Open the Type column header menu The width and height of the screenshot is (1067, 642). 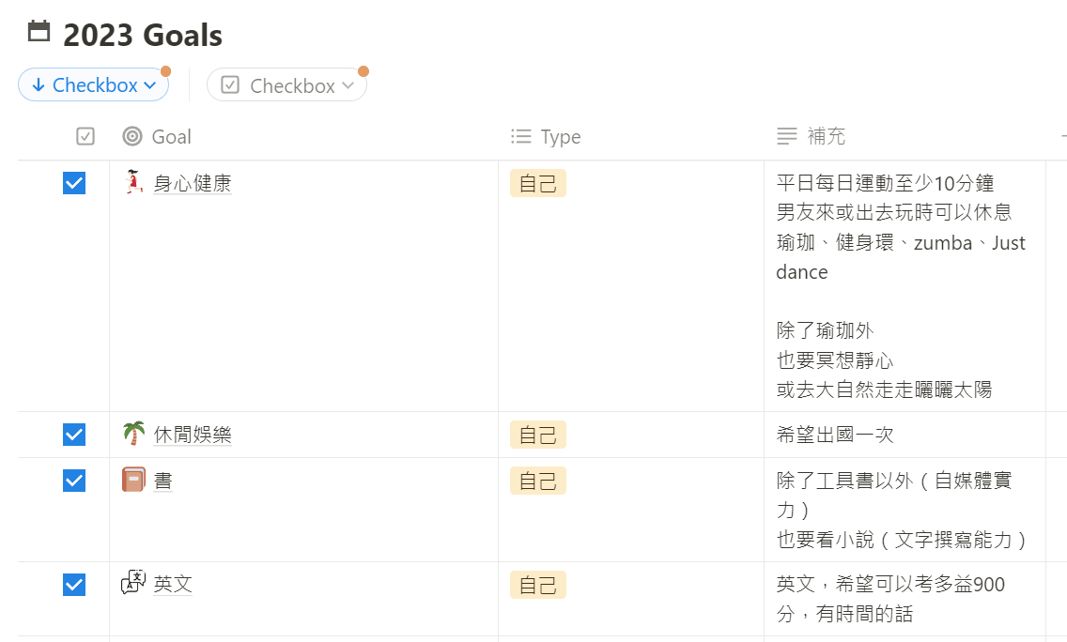546,137
